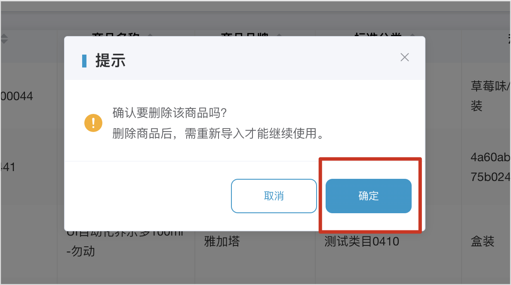The image size is (511, 285).
Task: Click the sort arrow next to 商品名称 header
Action: click(x=150, y=34)
